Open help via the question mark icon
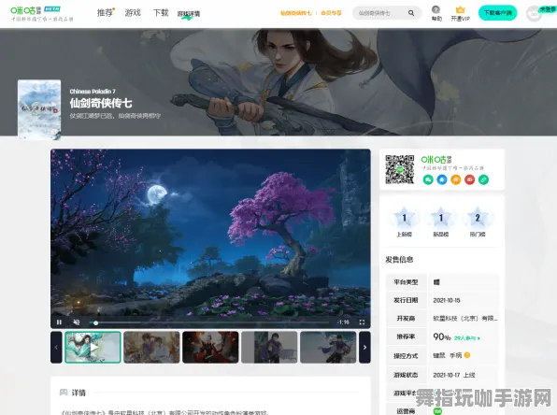The width and height of the screenshot is (557, 415). tap(436, 10)
